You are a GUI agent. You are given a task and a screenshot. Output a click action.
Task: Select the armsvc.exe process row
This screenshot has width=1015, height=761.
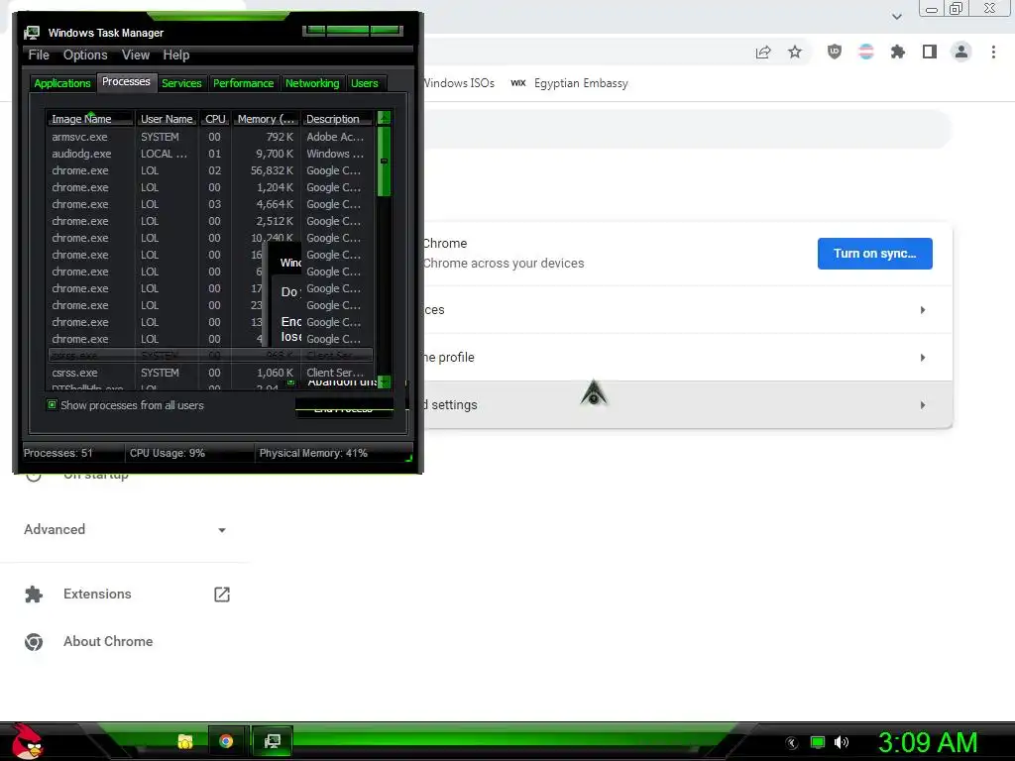[210, 137]
